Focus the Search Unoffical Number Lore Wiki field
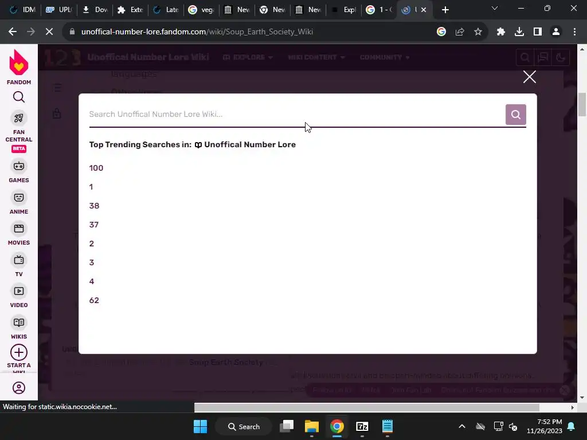587x440 pixels. (x=296, y=115)
